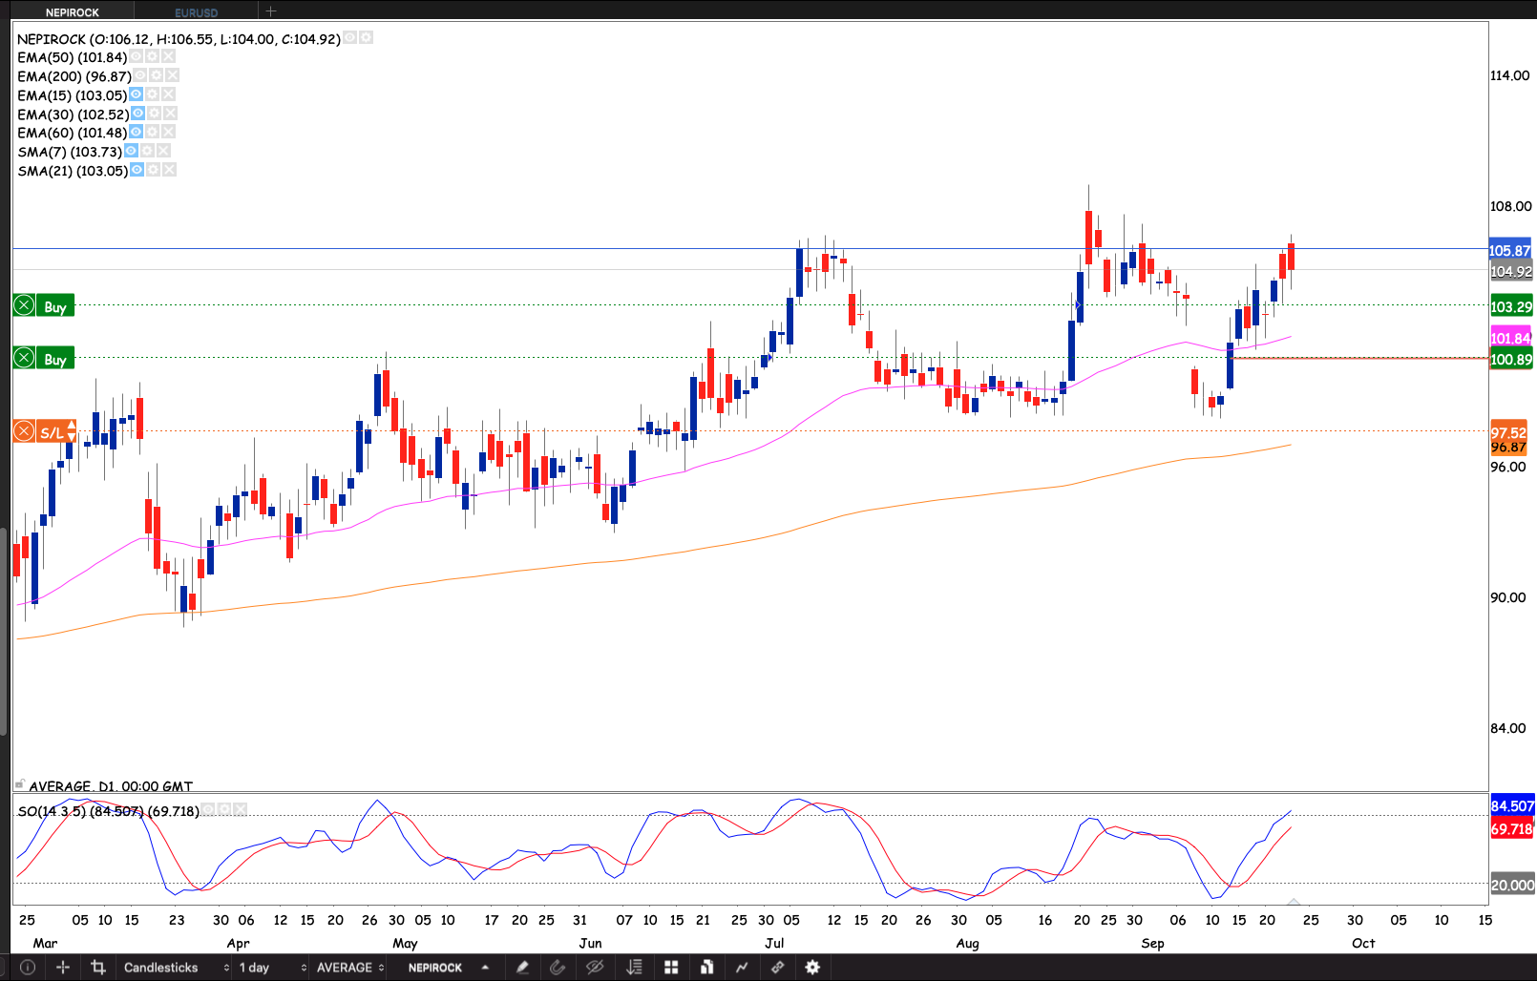Click the line chart indicators icon

[x=742, y=968]
